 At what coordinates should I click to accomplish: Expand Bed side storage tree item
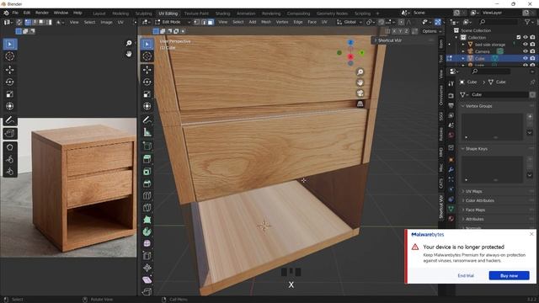pos(463,45)
